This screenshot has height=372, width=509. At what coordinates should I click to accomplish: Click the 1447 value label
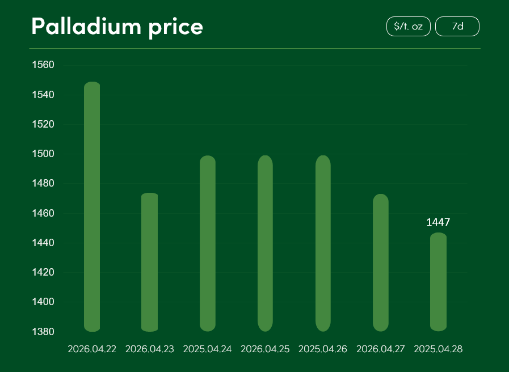click(438, 222)
